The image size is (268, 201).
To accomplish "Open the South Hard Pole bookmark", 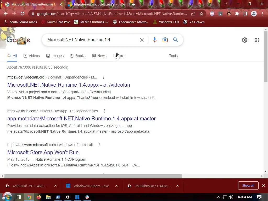I will 56,22.
